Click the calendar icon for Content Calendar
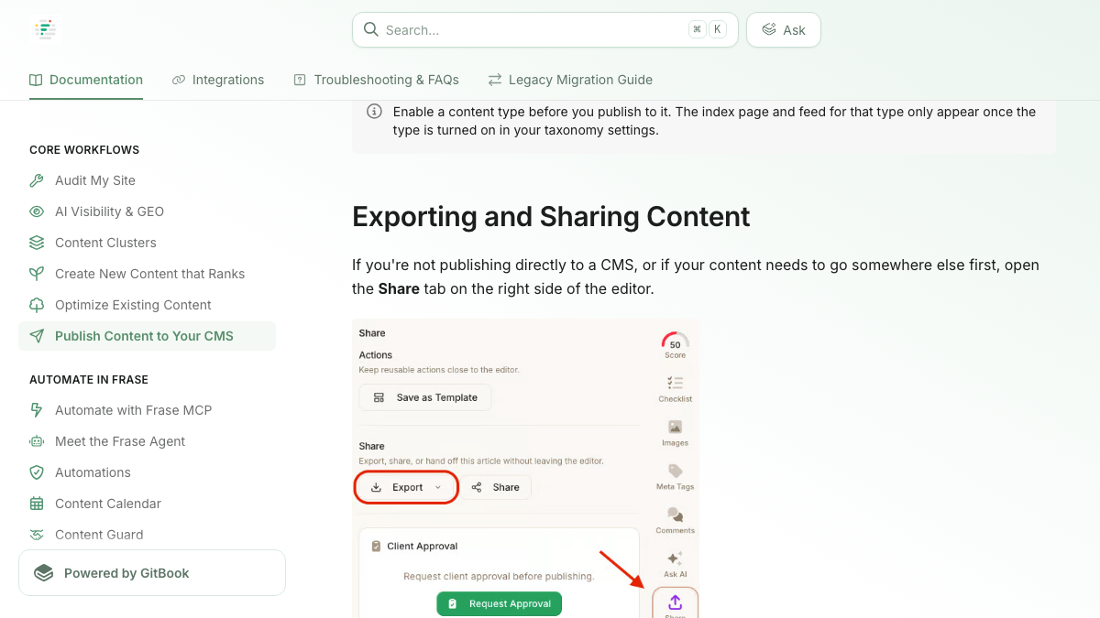This screenshot has width=1100, height=618. [x=37, y=504]
